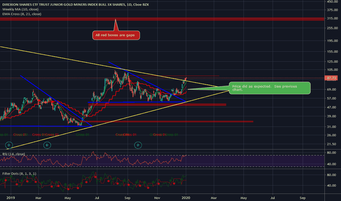This screenshot has width=341, height=201.
Task: Click the 'Price did as expected' green callout
Action: (270, 88)
